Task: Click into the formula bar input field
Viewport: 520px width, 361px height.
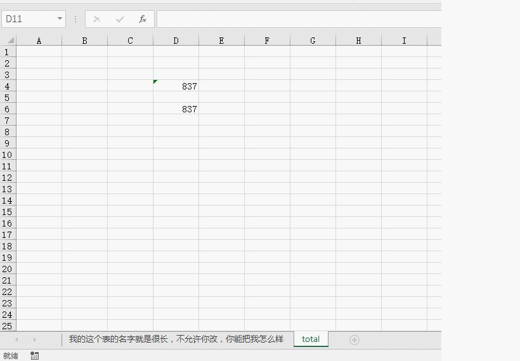Action: tap(299, 19)
